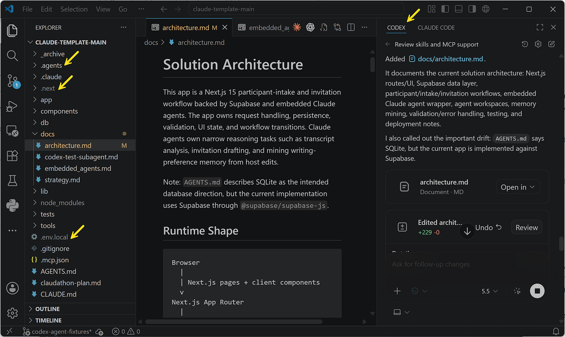Toggle Panel visibility
Screen dimensions: 565x337
[x=459, y=9]
